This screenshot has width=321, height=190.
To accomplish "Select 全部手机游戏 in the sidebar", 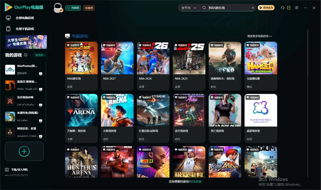I will (25, 29).
